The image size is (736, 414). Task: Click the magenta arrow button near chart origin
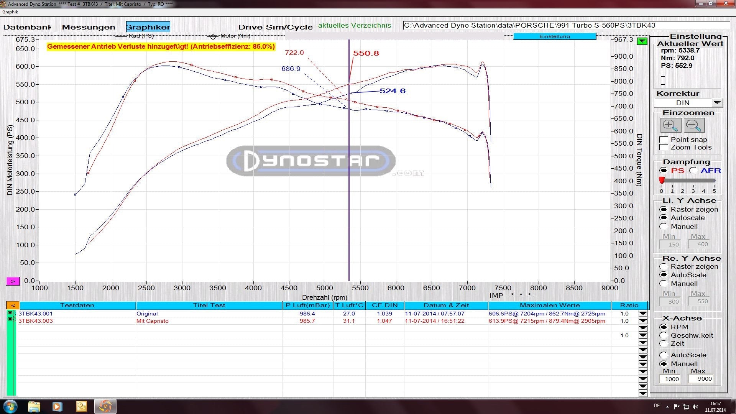pyautogui.click(x=13, y=281)
